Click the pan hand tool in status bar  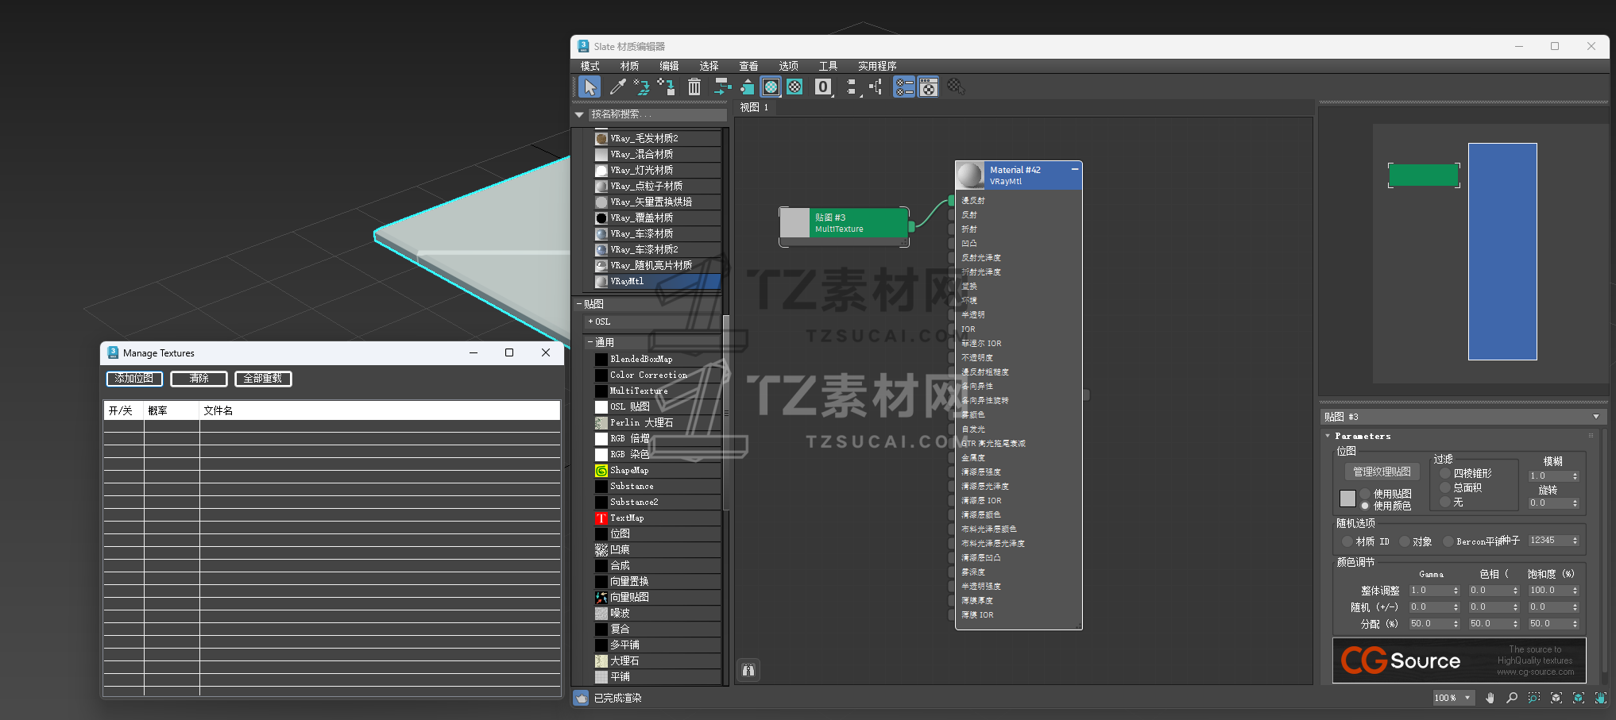tap(1490, 698)
